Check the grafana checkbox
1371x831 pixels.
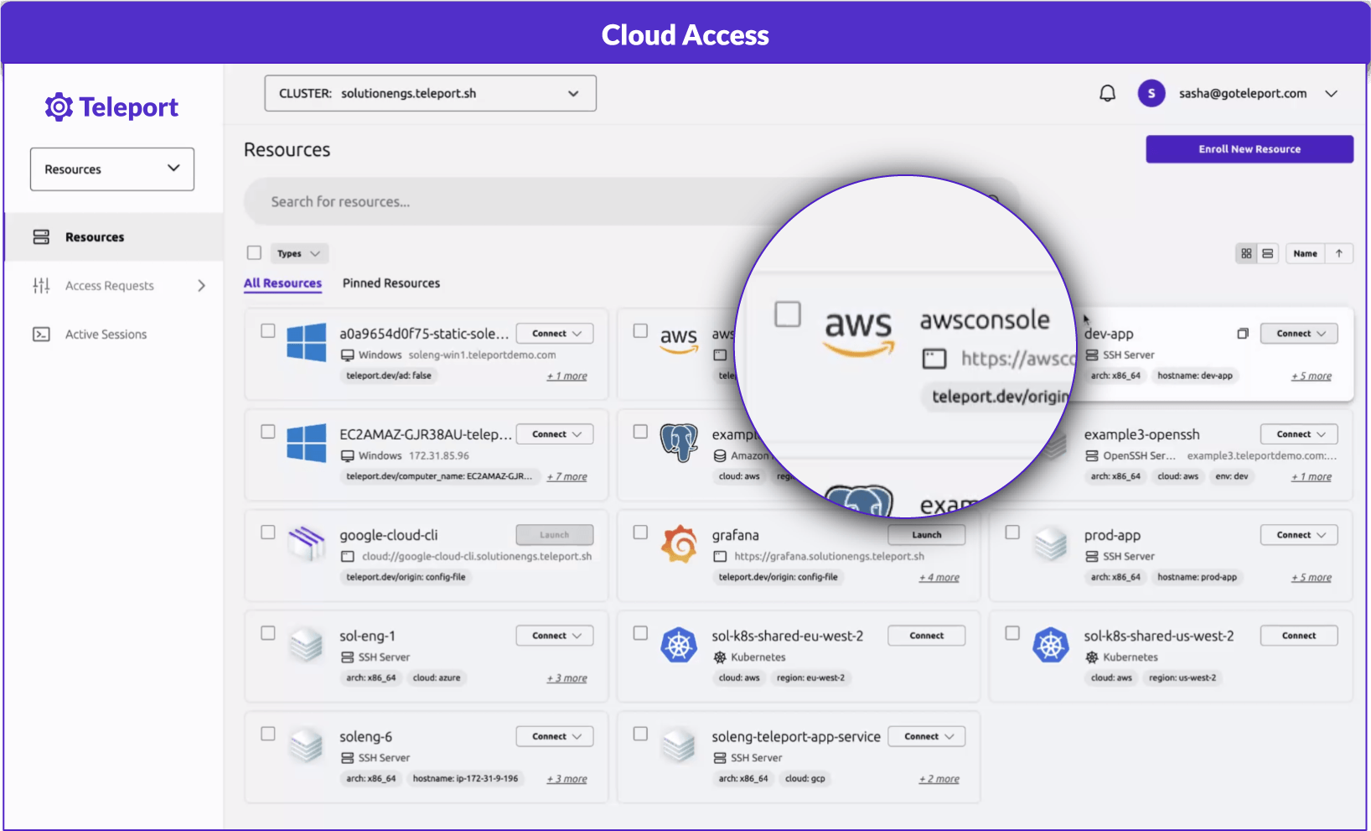point(640,532)
